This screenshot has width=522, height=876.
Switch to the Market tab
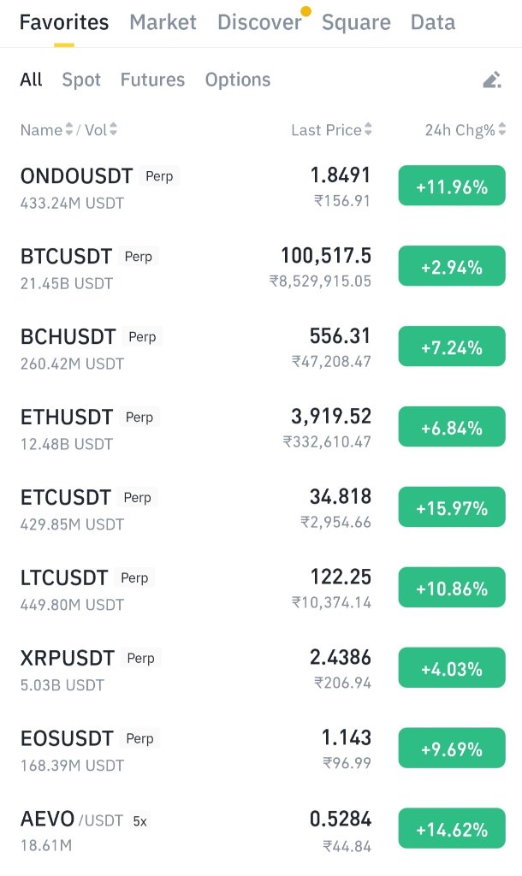(x=163, y=22)
